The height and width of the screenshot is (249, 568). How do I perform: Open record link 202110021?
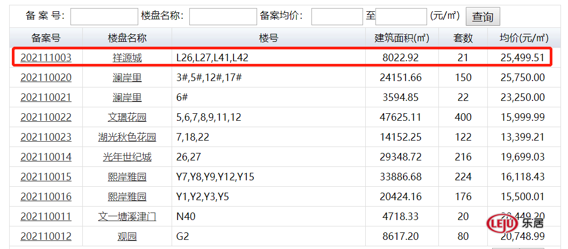(46, 98)
